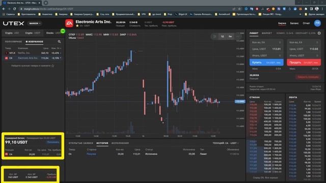
Task: Open a new browser tab
Action: [x=46, y=3]
